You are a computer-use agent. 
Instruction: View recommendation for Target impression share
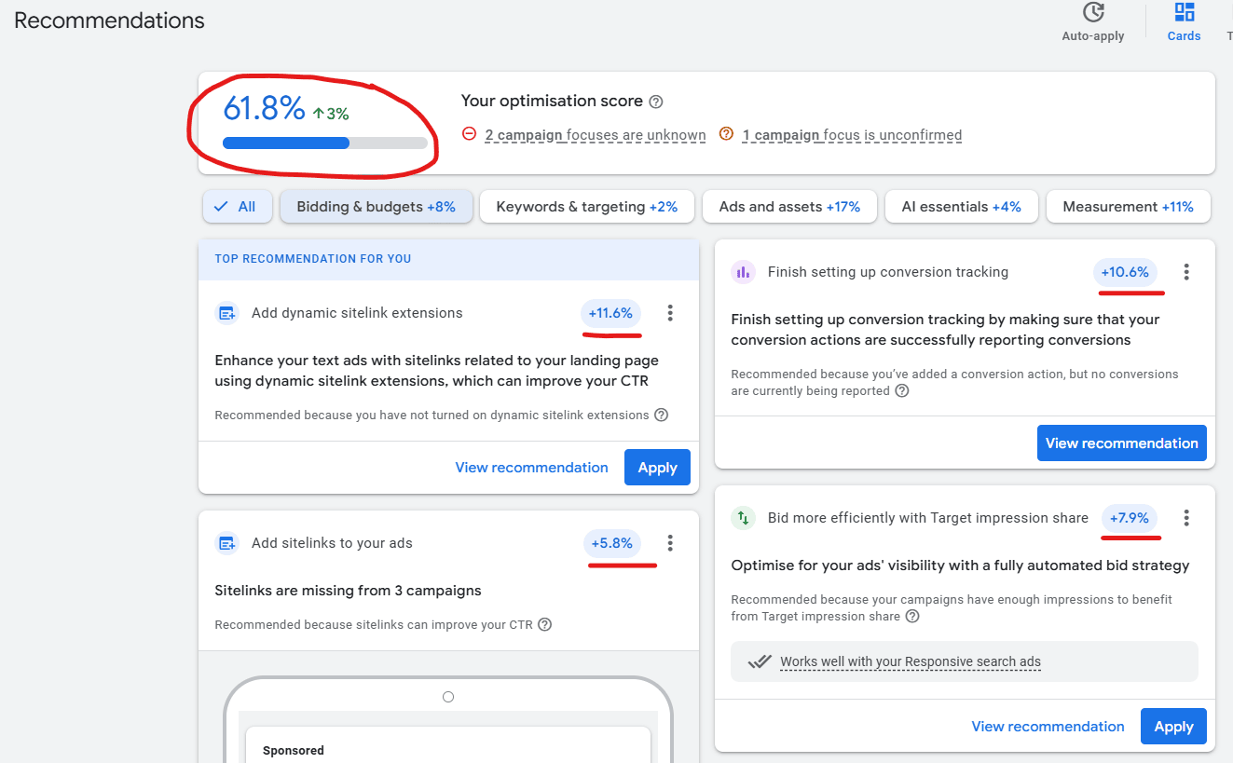point(1048,727)
